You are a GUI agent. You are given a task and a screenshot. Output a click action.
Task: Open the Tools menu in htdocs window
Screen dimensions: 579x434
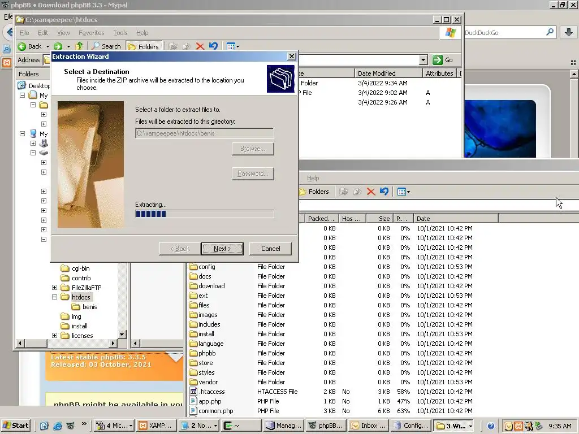[120, 33]
